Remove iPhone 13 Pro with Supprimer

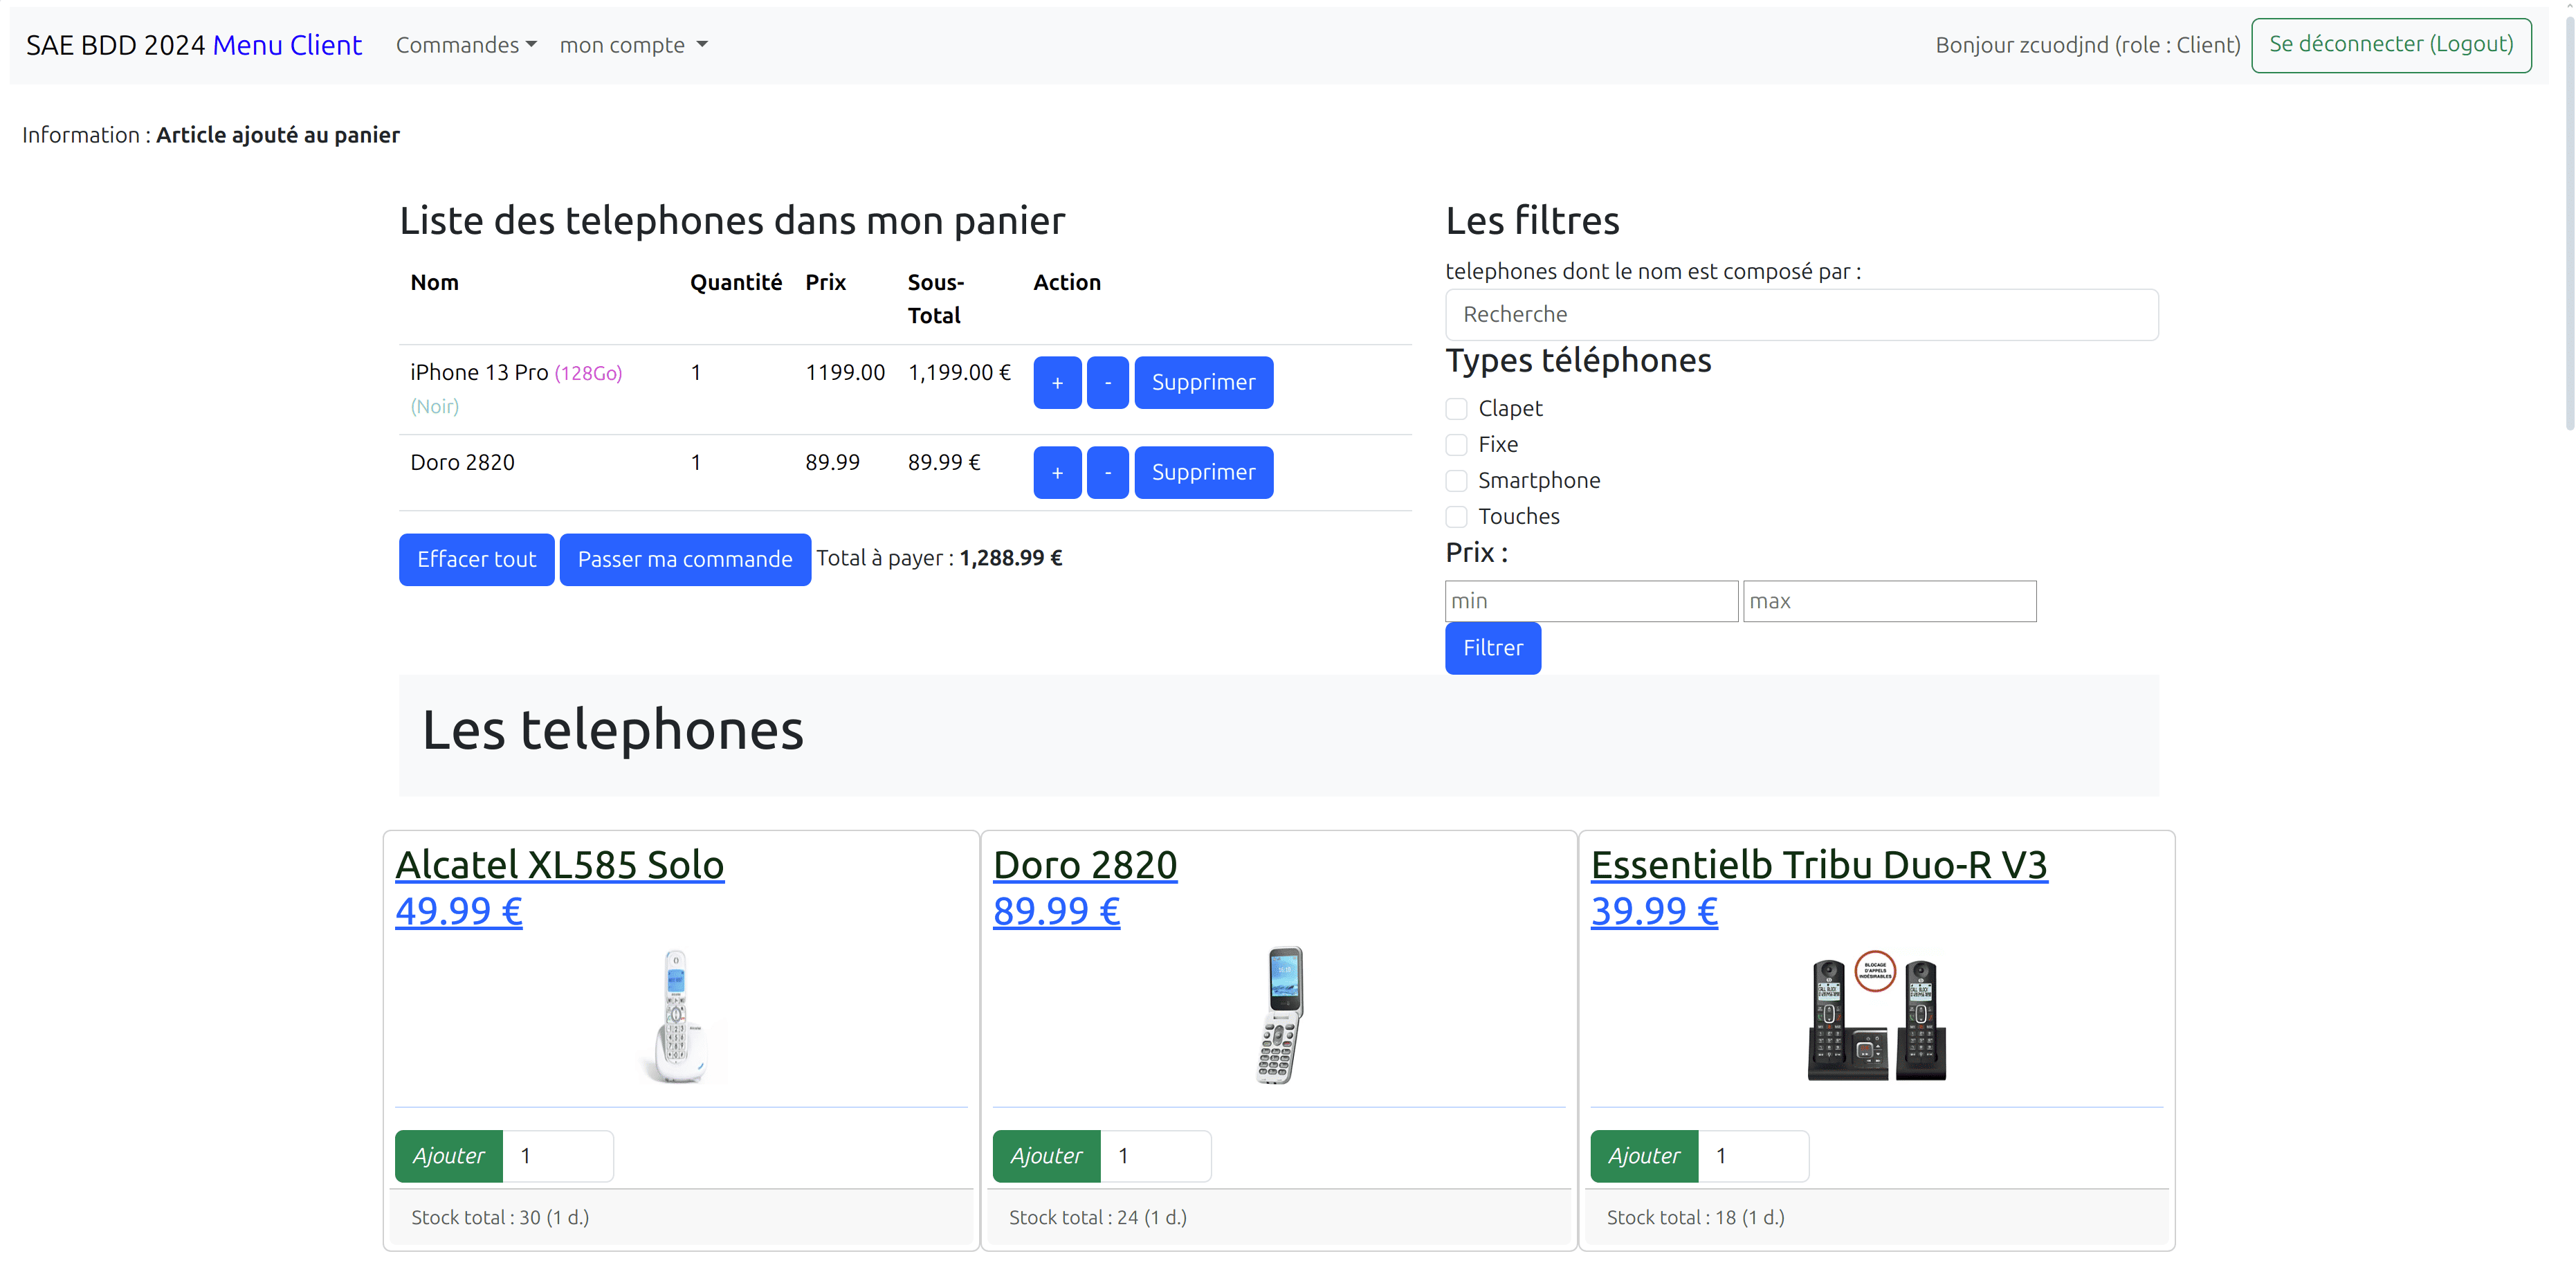click(x=1202, y=382)
